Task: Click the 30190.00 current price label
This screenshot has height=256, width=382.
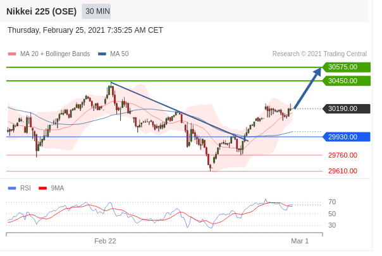Action: (x=346, y=108)
